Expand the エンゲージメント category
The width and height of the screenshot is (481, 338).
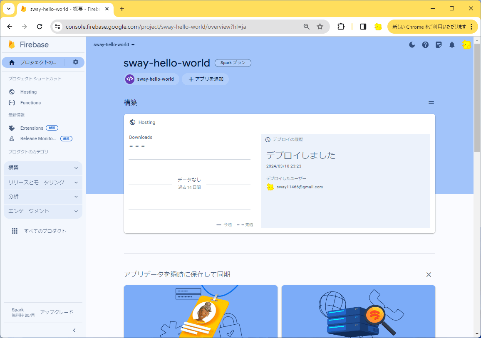(x=43, y=211)
